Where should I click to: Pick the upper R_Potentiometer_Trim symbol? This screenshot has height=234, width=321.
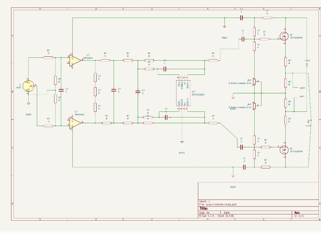254,81
